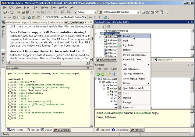Choose Add Reference... from context menu
Image resolution: width=195 pixels, height=137 pixels.
click(x=134, y=69)
